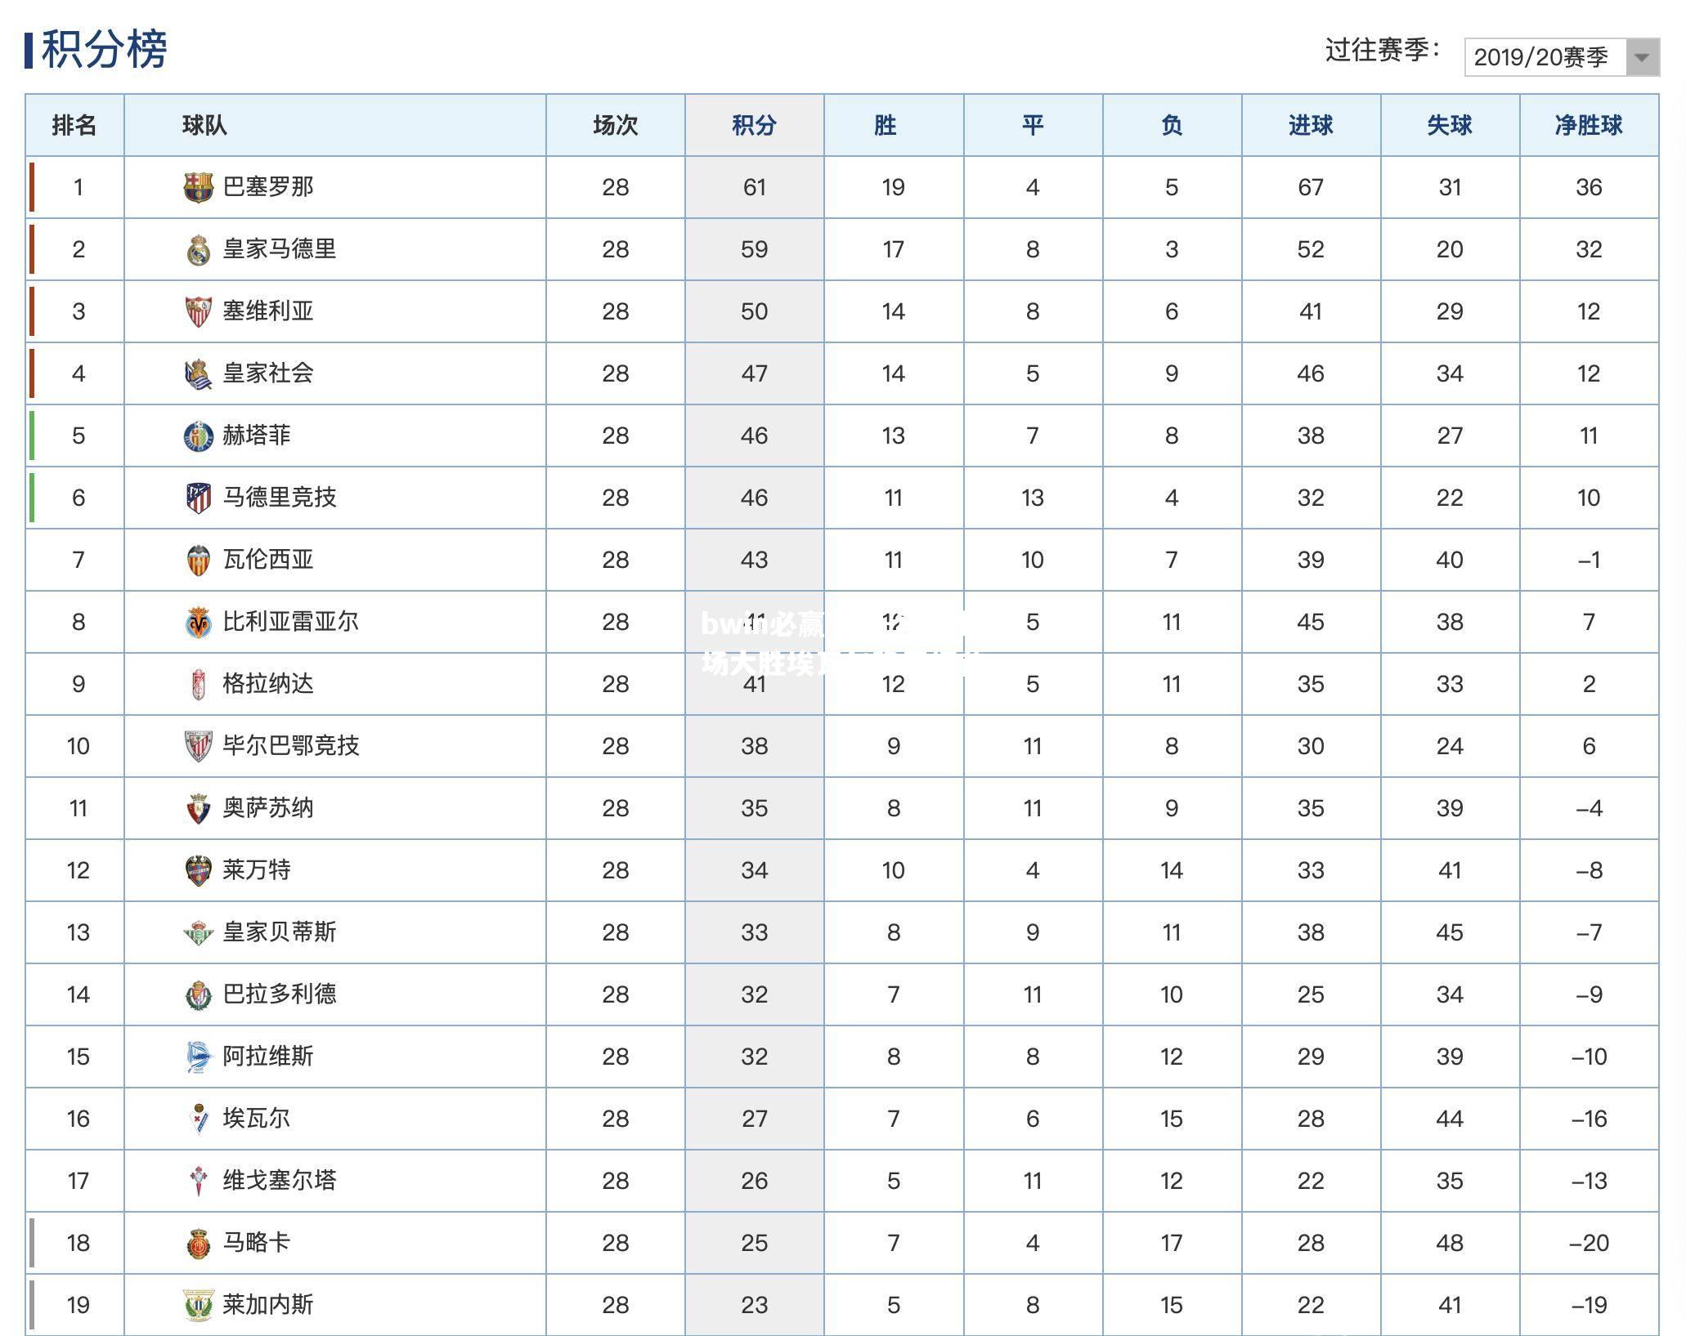The height and width of the screenshot is (1336, 1686).
Task: Open team name 维戈塞尔塔
Action: (280, 1181)
